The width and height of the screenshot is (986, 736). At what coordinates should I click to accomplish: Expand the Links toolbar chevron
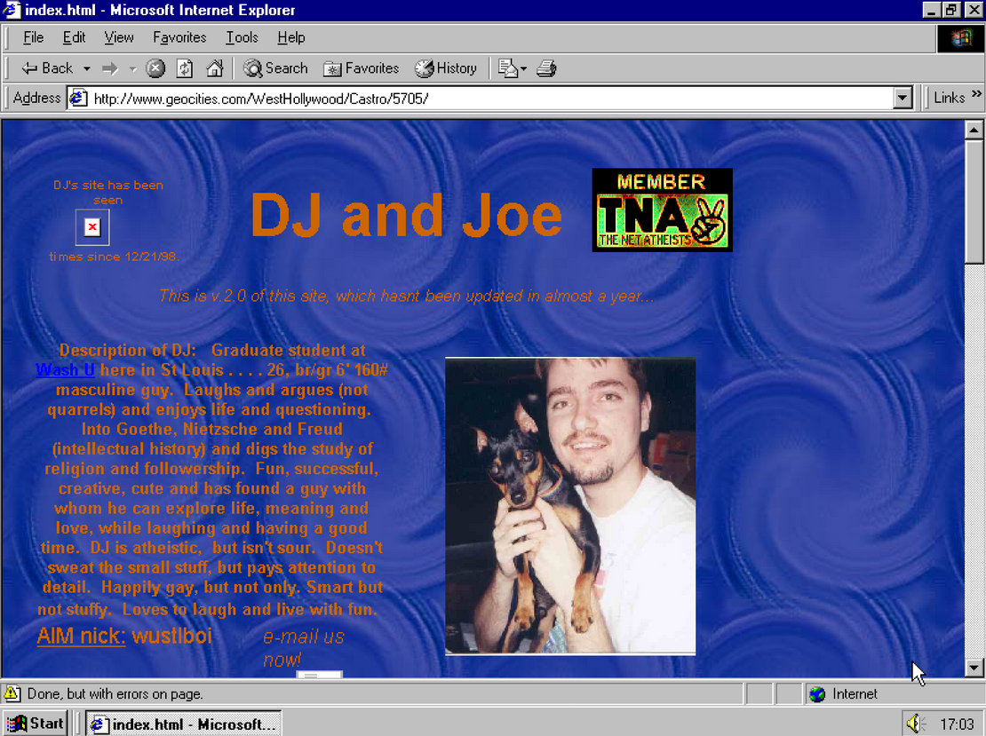(x=976, y=95)
